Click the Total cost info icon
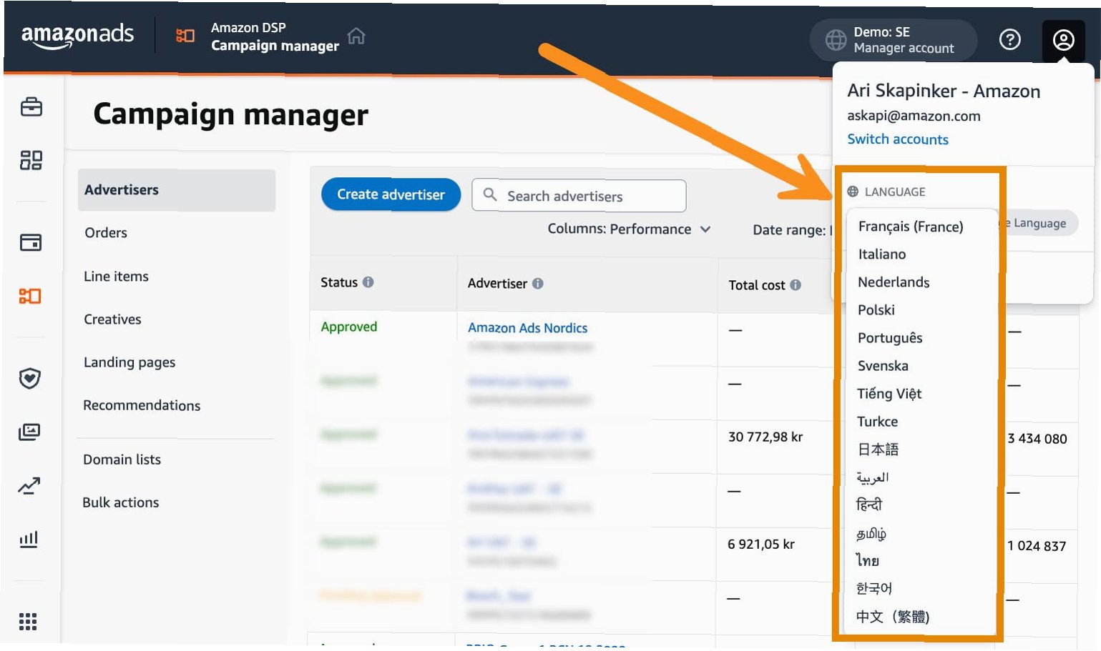This screenshot has height=651, width=1101. pos(795,285)
